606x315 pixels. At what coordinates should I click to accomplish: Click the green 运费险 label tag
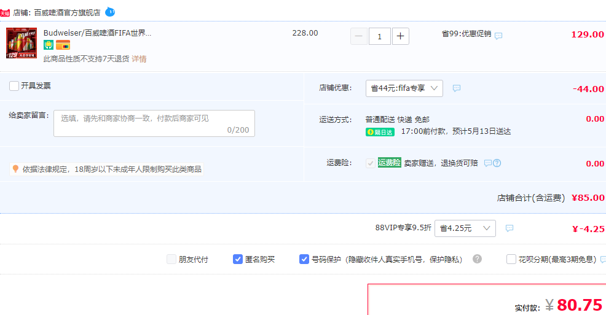coord(389,163)
